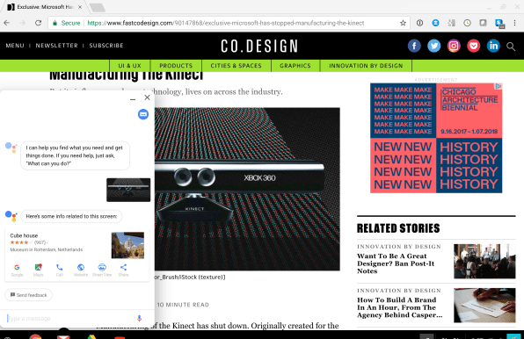Open the Twitter social icon

click(433, 46)
